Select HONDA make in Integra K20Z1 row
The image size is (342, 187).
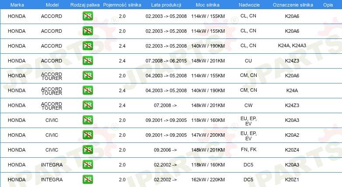pos(17,180)
